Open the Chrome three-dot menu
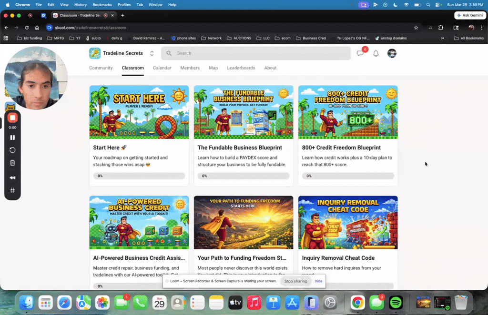This screenshot has width=488, height=315. point(482,28)
